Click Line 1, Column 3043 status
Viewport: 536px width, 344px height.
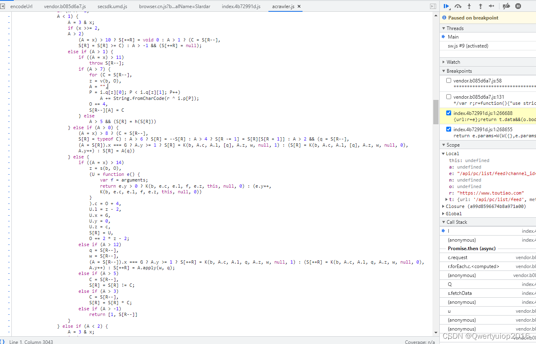click(31, 342)
